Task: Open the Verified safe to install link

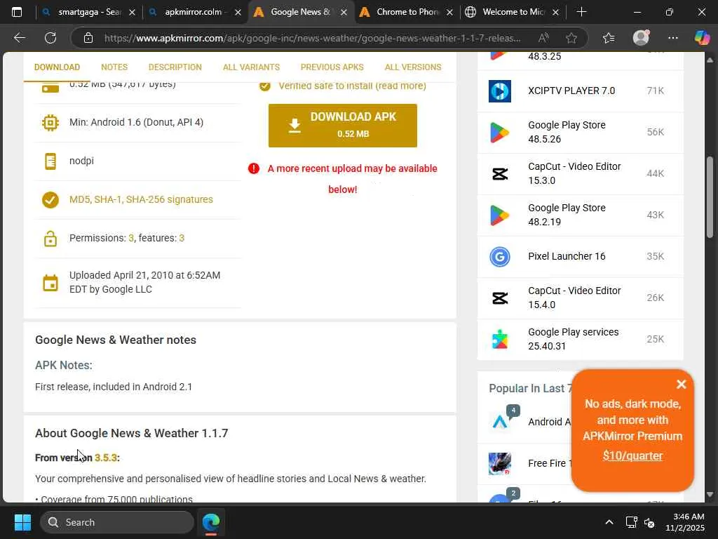Action: point(352,86)
